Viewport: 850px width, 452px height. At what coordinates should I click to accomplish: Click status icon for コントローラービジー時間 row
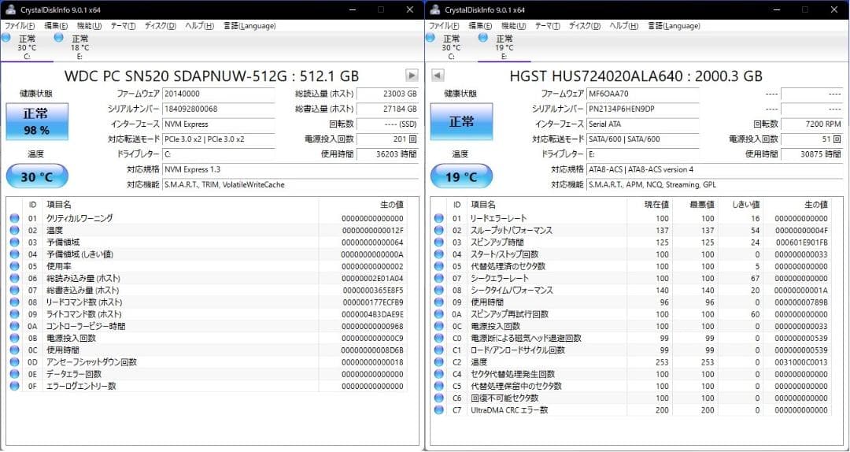click(x=14, y=326)
